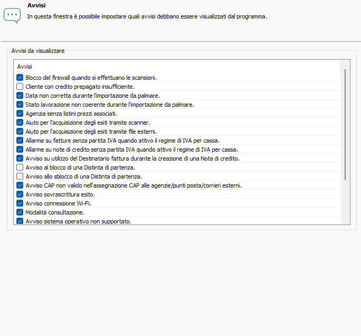The width and height of the screenshot is (361, 336).
Task: Toggle 'Avviso connessione Wi-Fi' checkbox
Action: point(20,203)
